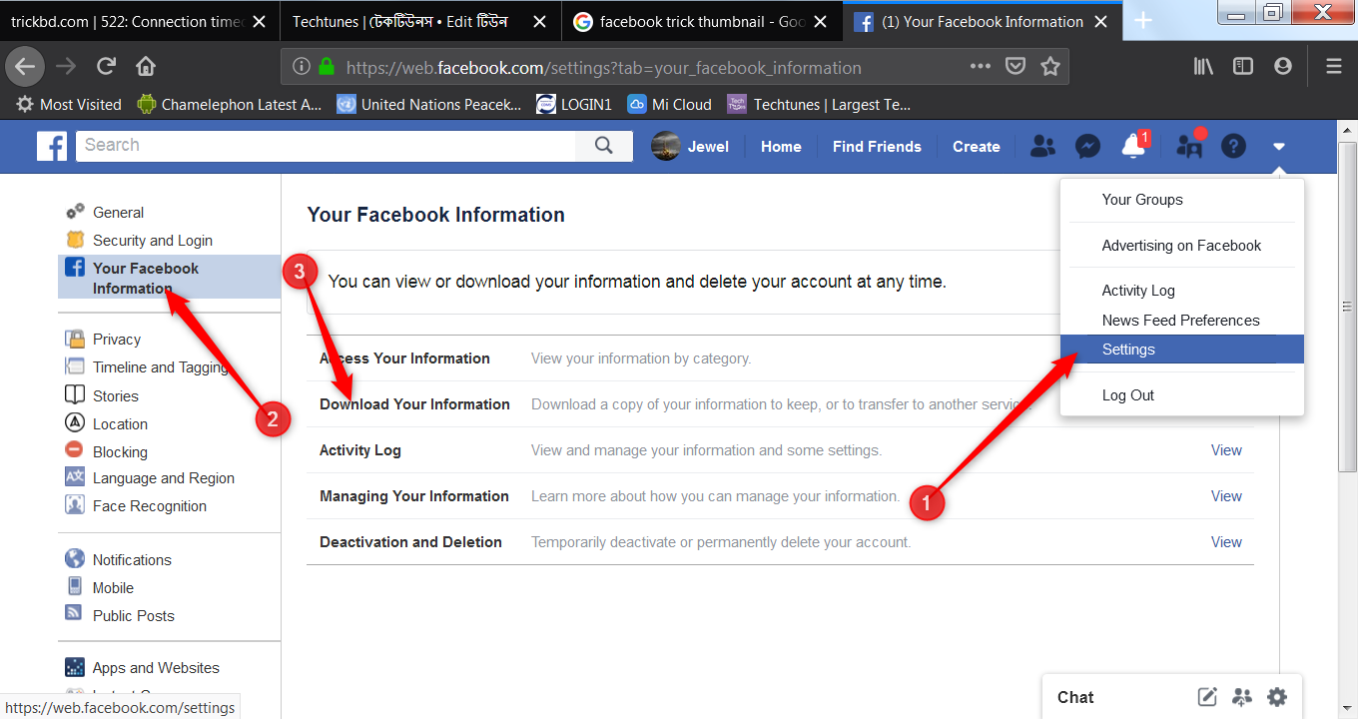This screenshot has height=719, width=1358.
Task: Open the Most Visited bookmarks folder
Action: coord(70,104)
